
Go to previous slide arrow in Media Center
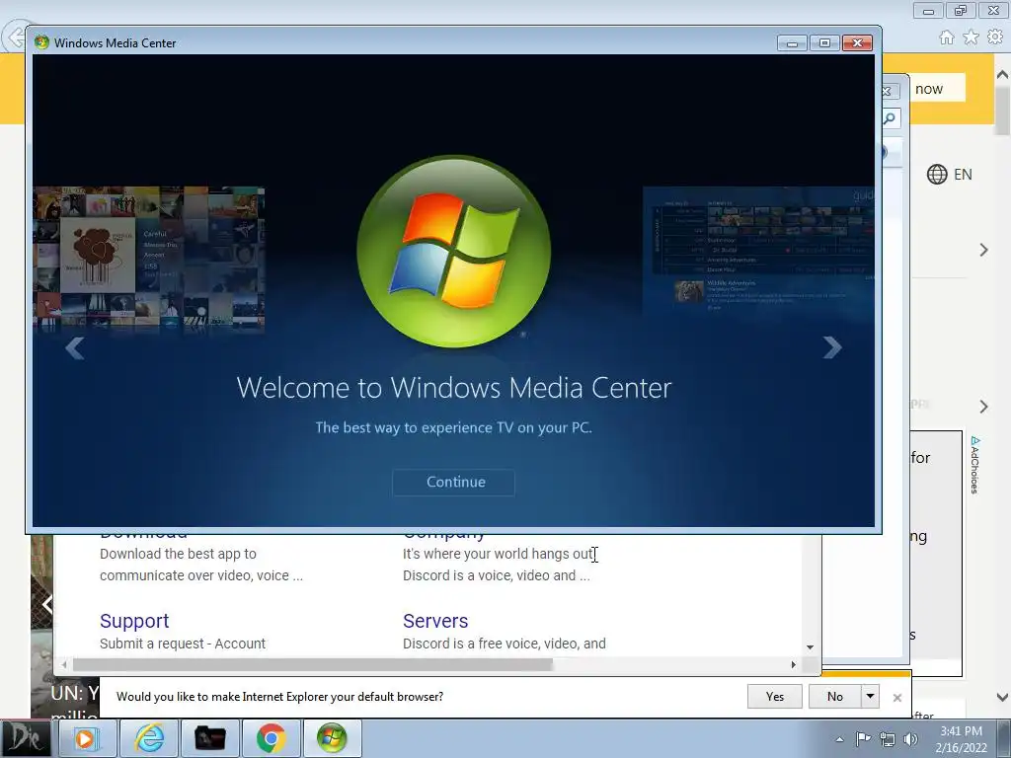(x=74, y=347)
